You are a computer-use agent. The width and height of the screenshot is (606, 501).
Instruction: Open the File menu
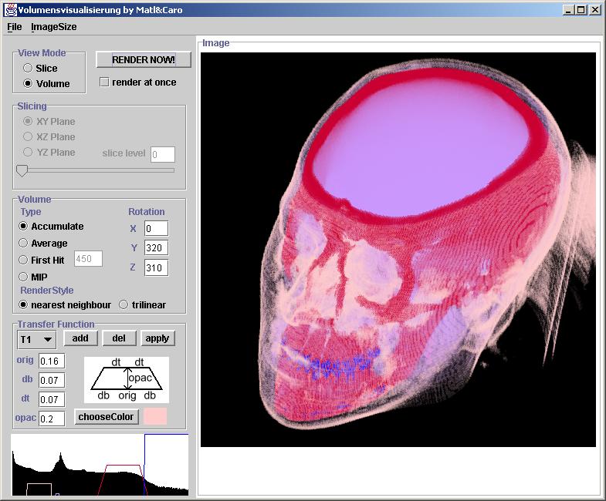(x=15, y=27)
